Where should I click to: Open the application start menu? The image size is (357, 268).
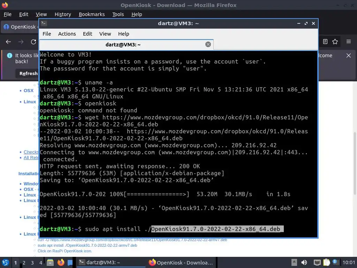(x=5, y=262)
